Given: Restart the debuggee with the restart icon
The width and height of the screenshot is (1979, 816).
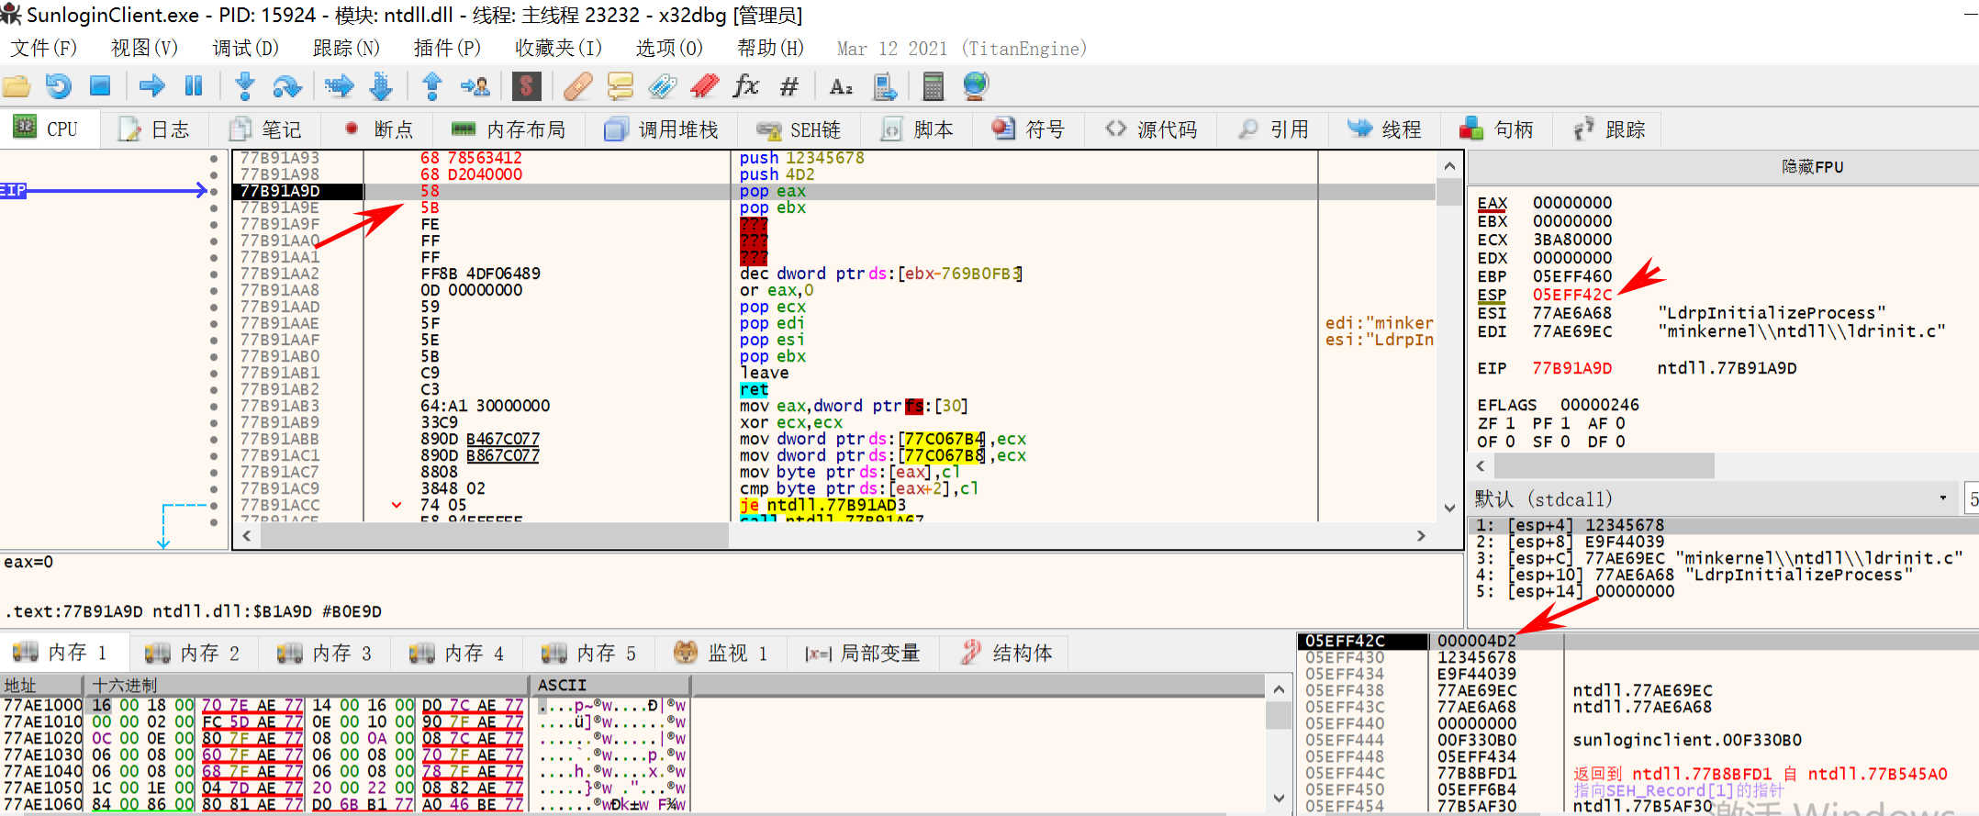Looking at the screenshot, I should click(x=59, y=86).
